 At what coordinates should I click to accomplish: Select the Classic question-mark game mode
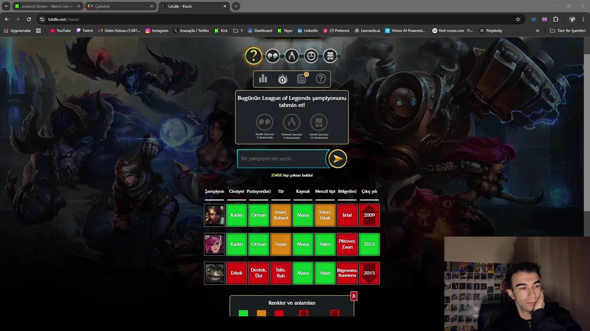[253, 56]
